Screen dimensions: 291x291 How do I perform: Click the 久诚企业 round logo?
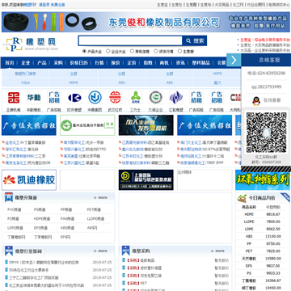[x=156, y=98]
